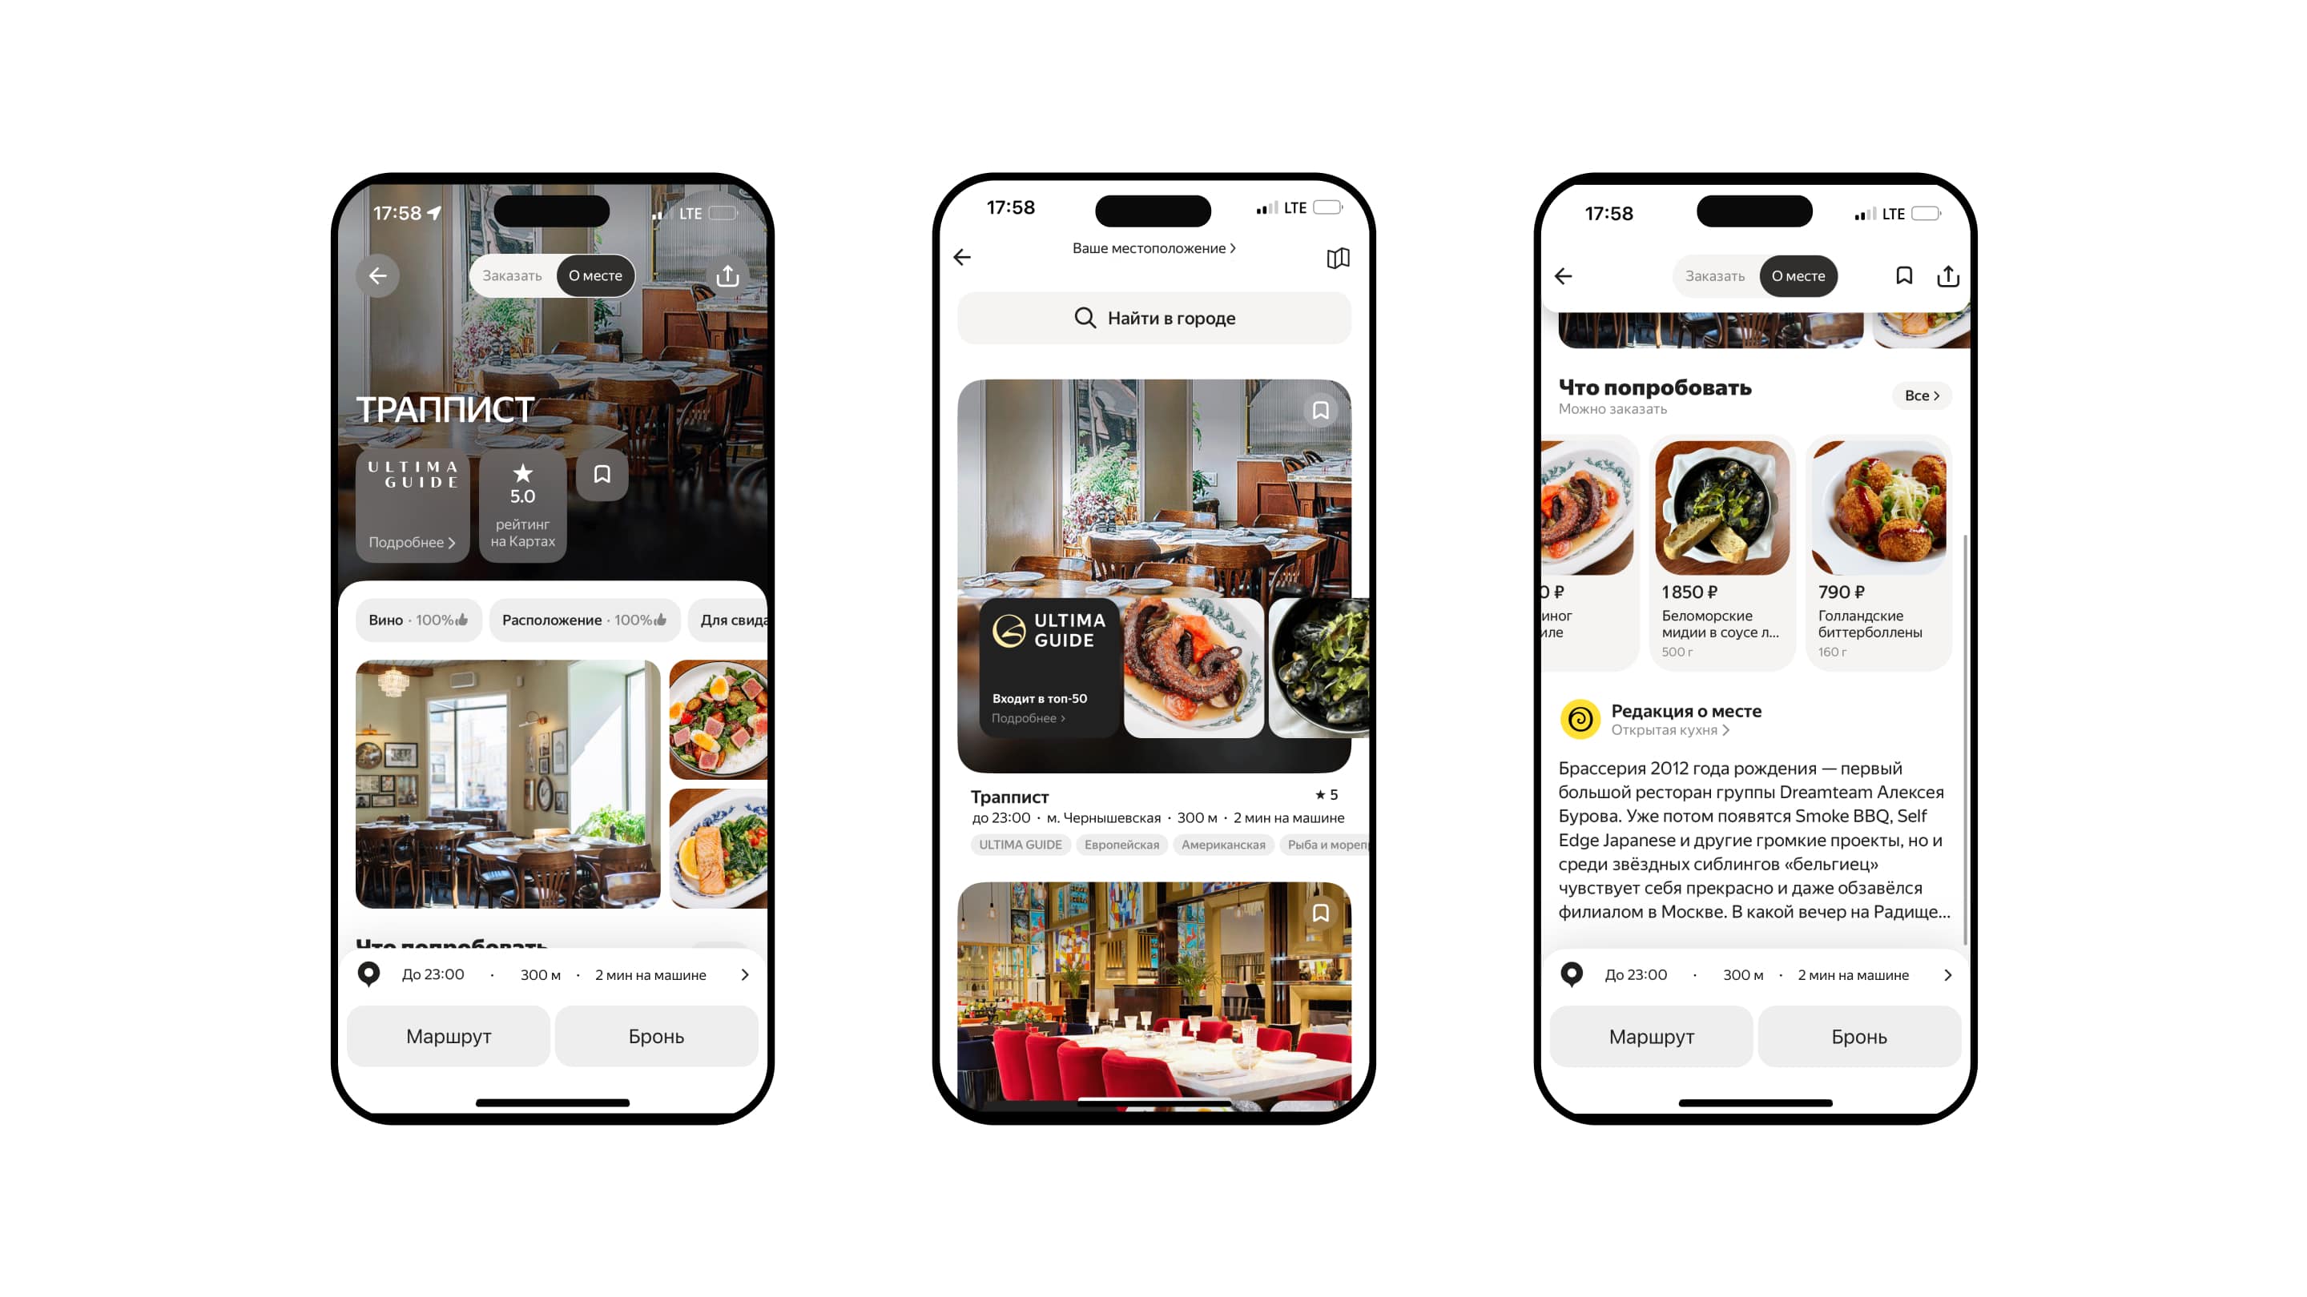Switch to О месте tab on left screen
The height and width of the screenshot is (1297, 2307).
596,275
